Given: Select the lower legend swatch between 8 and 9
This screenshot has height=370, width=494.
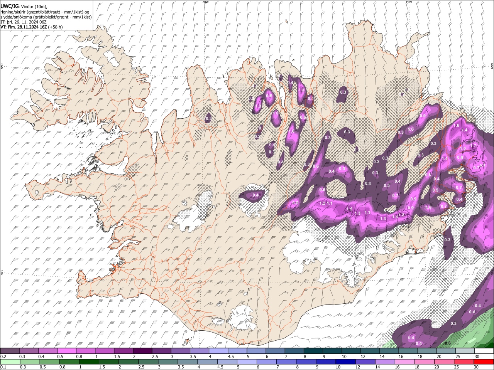Looking at the screenshot, I should click(306, 362).
